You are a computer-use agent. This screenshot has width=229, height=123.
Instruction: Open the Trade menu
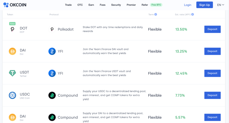[x=68, y=5]
